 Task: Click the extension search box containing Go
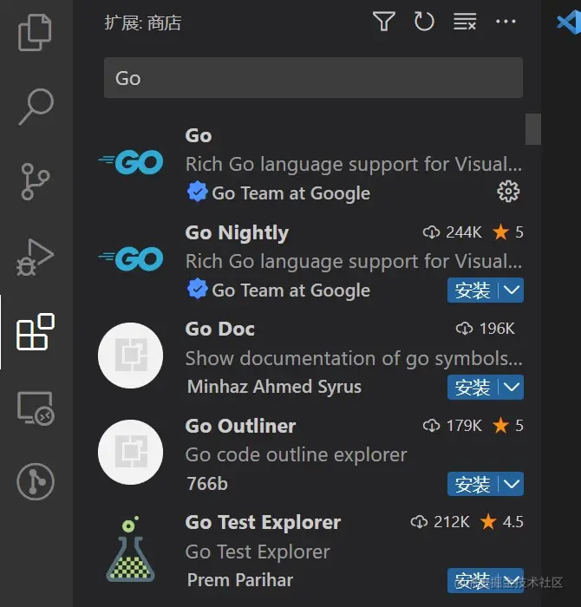point(312,78)
